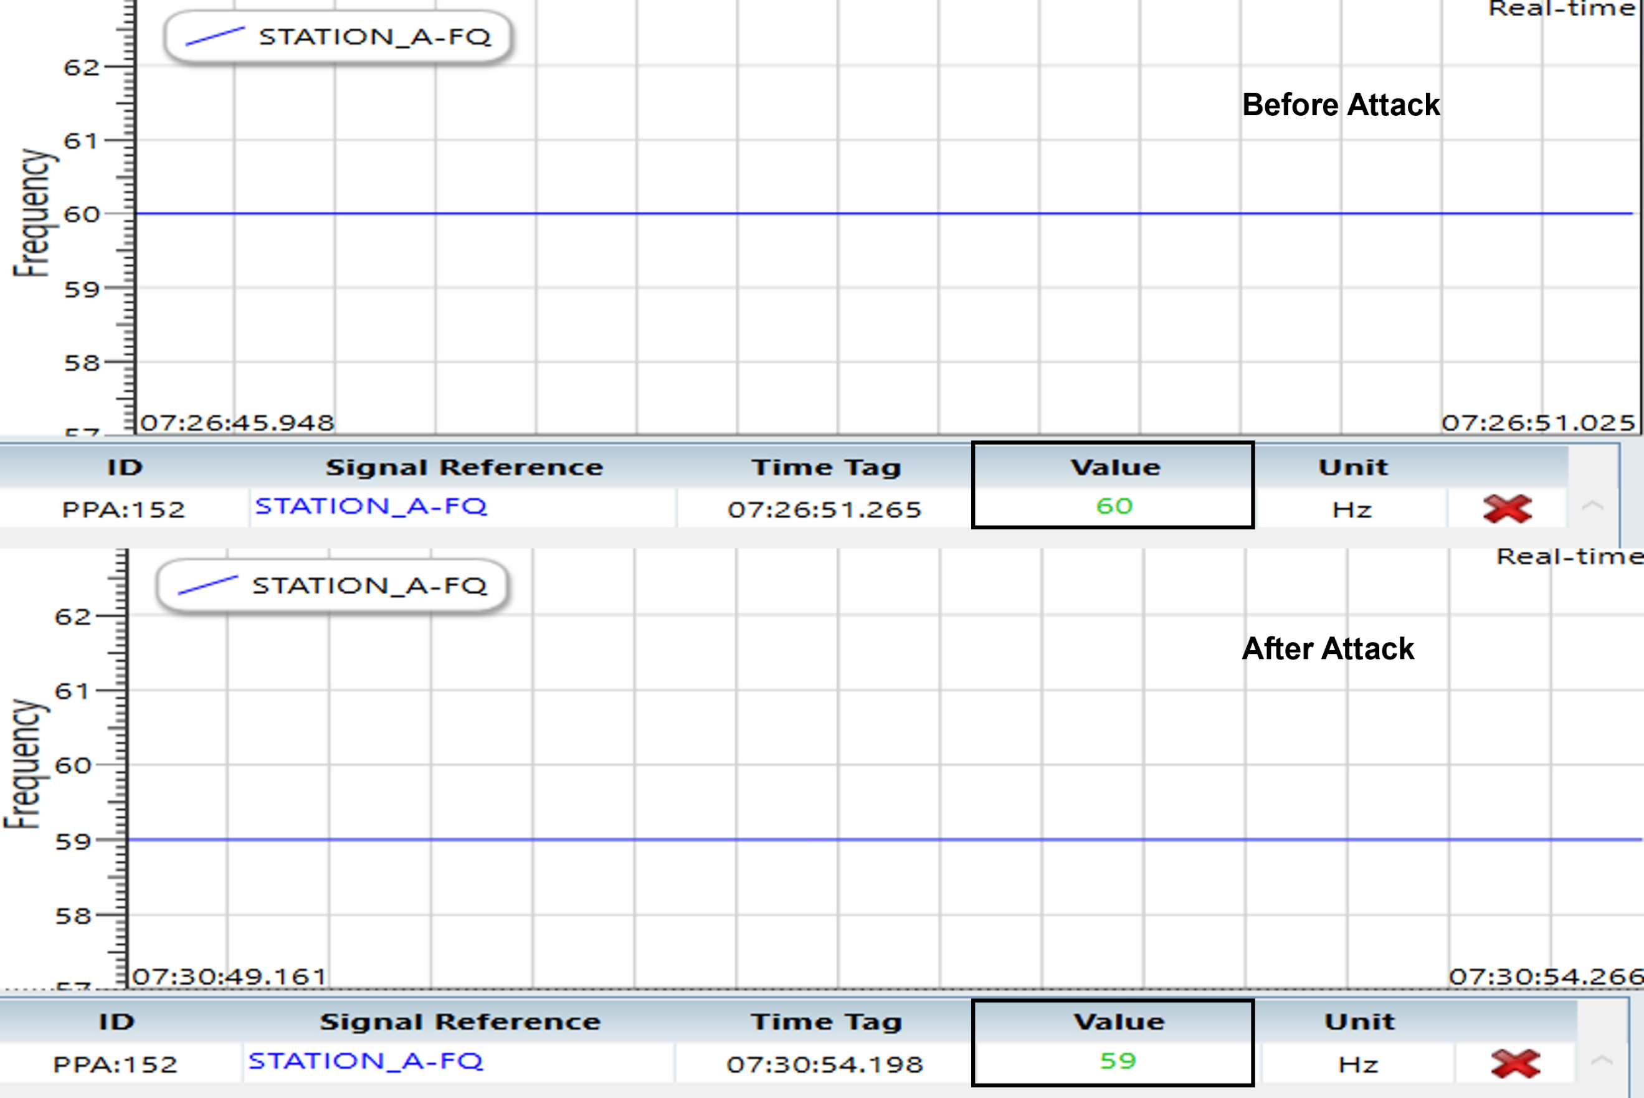The height and width of the screenshot is (1098, 1644).
Task: Click the blue line icon in the bottom legend
Action: 207,585
